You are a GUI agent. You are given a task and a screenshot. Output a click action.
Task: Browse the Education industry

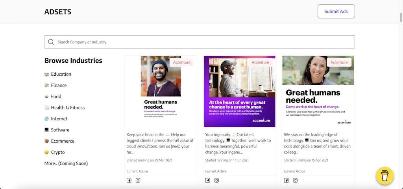pos(61,74)
